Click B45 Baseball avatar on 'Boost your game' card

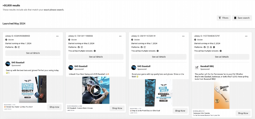(x=134, y=67)
